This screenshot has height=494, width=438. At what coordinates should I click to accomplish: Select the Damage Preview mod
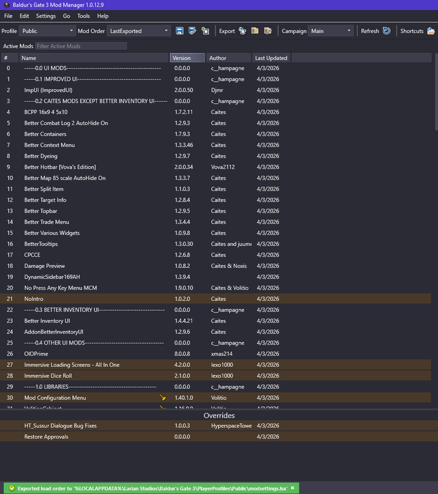(x=216, y=266)
